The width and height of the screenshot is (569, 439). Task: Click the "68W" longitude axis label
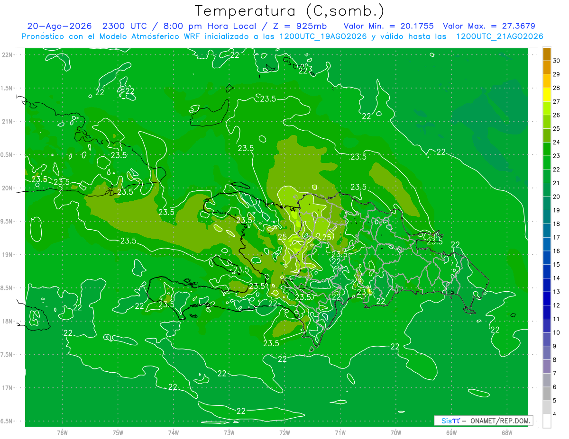point(507,432)
